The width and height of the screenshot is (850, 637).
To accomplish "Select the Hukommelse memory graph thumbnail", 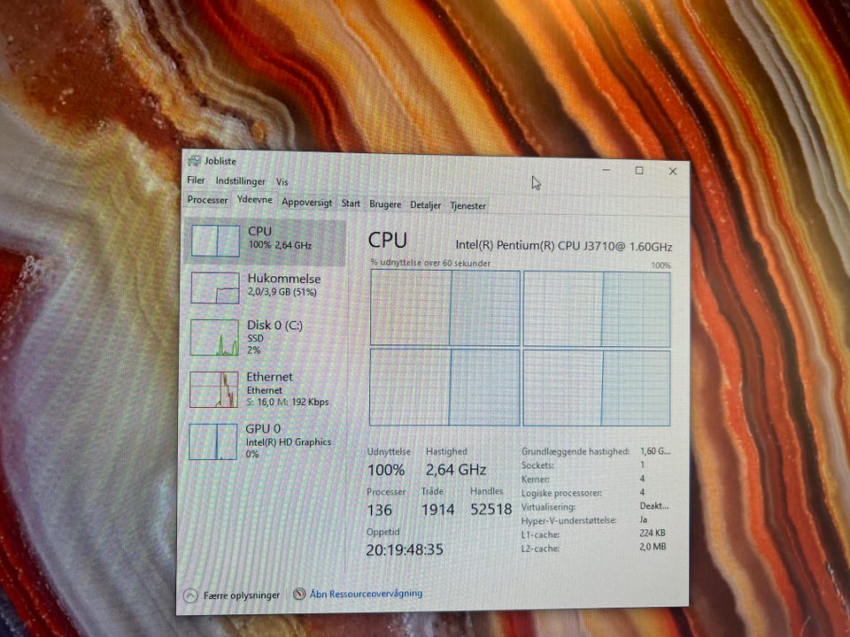I will click(214, 288).
